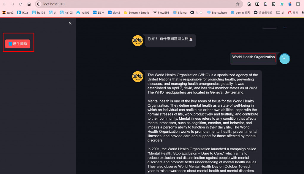Click the paragraph starting "The World Health Organization (WHO)"

pyautogui.click(x=203, y=84)
